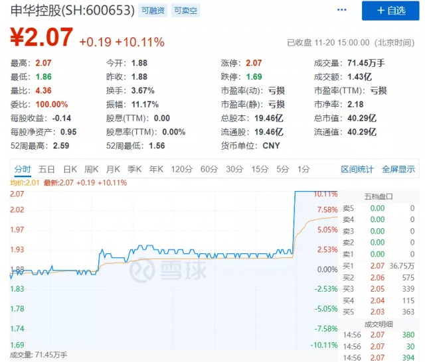Switch to the 五日 chart tab

[46, 169]
